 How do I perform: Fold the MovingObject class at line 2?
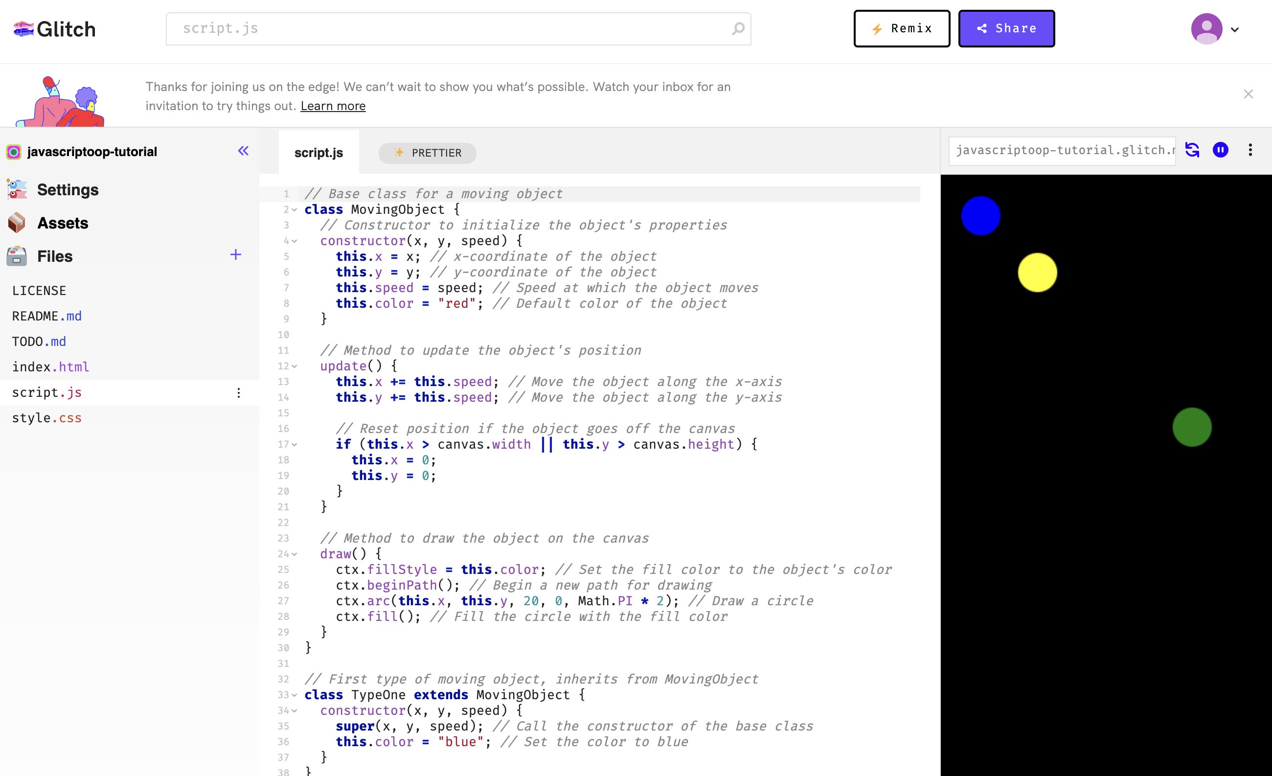pos(294,209)
